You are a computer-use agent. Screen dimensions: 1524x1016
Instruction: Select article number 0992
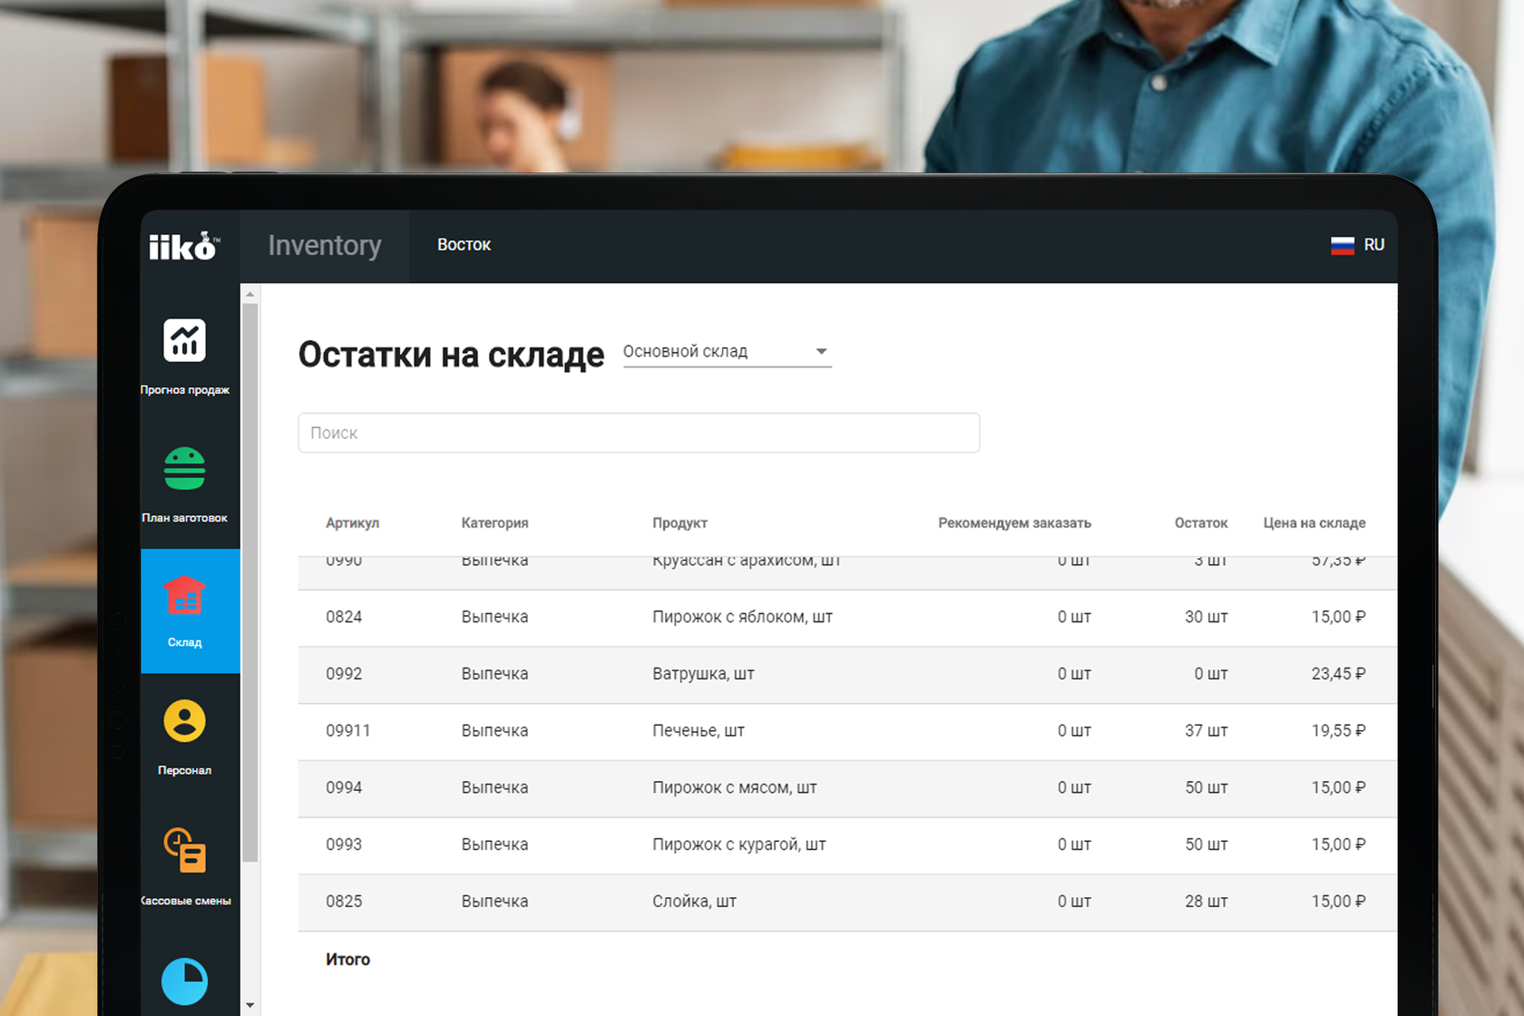tap(344, 674)
